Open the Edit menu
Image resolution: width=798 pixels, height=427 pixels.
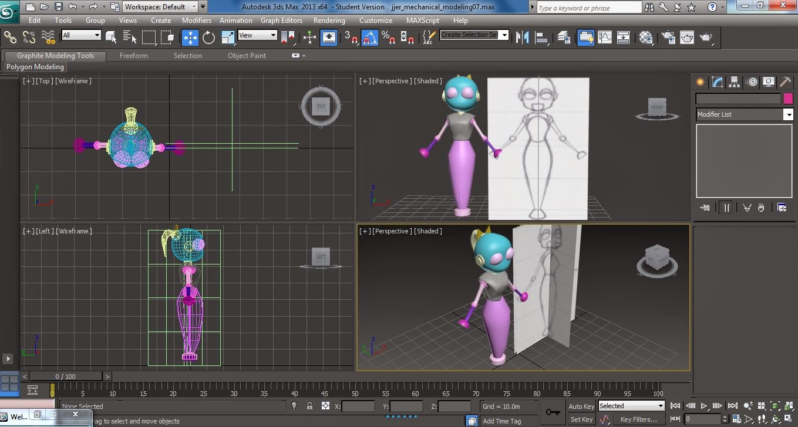[x=35, y=20]
